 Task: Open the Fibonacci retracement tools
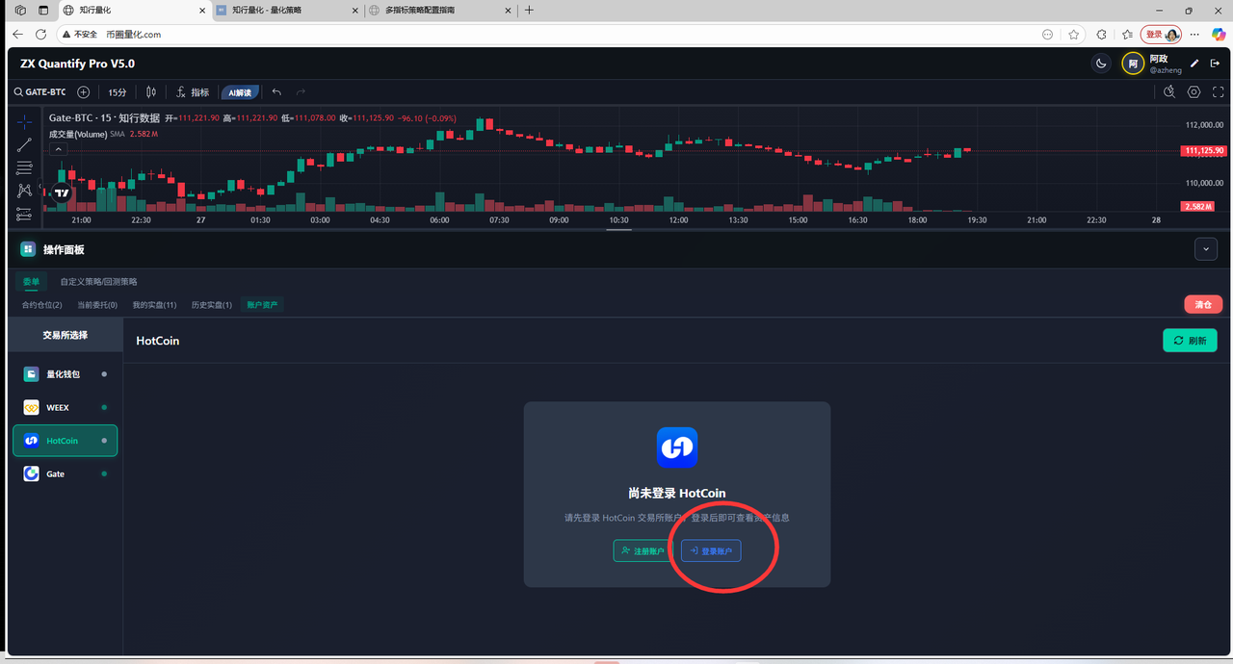pyautogui.click(x=24, y=168)
